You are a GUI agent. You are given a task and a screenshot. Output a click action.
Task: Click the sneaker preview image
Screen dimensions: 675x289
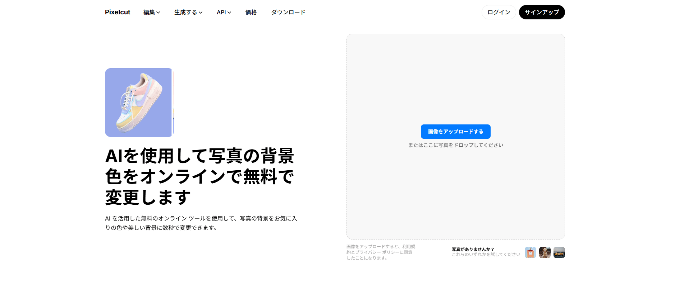coord(139,103)
